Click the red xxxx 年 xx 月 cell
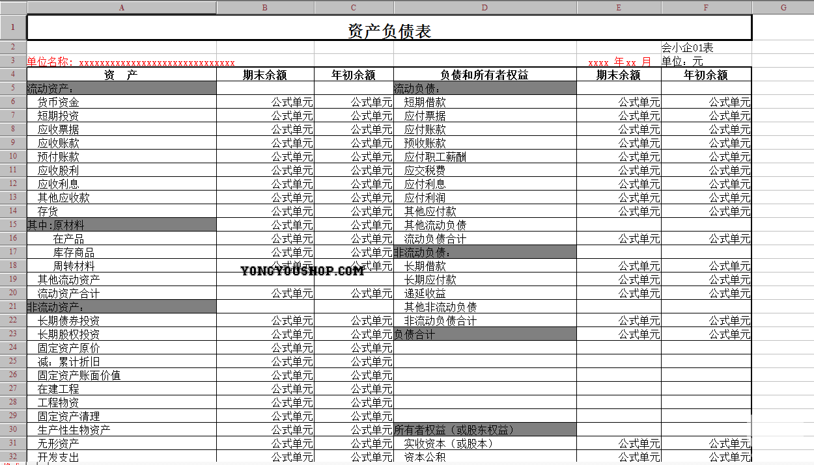Screen dimensions: 814x465 click(x=619, y=61)
